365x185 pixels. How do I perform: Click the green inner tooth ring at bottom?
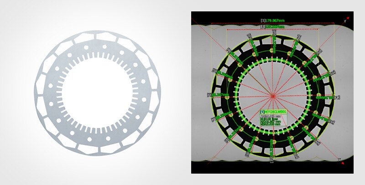272,132
